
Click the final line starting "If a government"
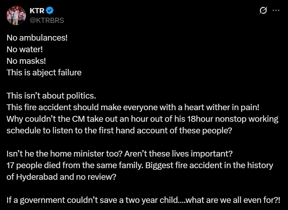143,200
